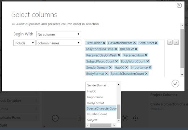Click the canvas zoom slider handle
Screen dimensions: 188x130
(x=79, y=118)
